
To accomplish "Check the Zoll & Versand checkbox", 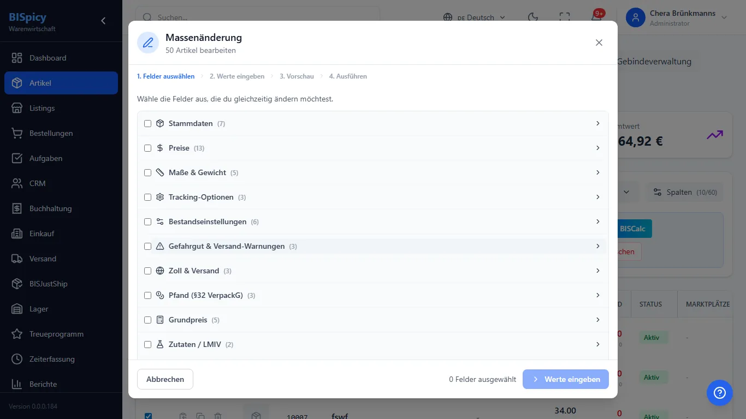I will click(x=147, y=271).
